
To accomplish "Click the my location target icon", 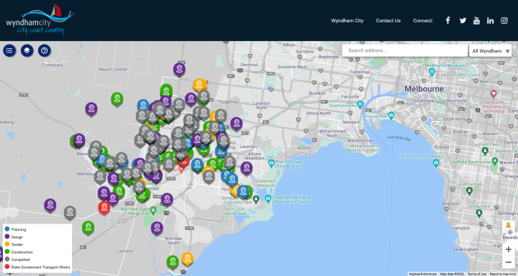I will 510,232.
